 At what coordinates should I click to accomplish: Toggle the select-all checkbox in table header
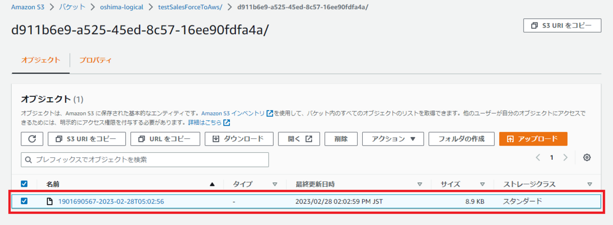point(24,184)
